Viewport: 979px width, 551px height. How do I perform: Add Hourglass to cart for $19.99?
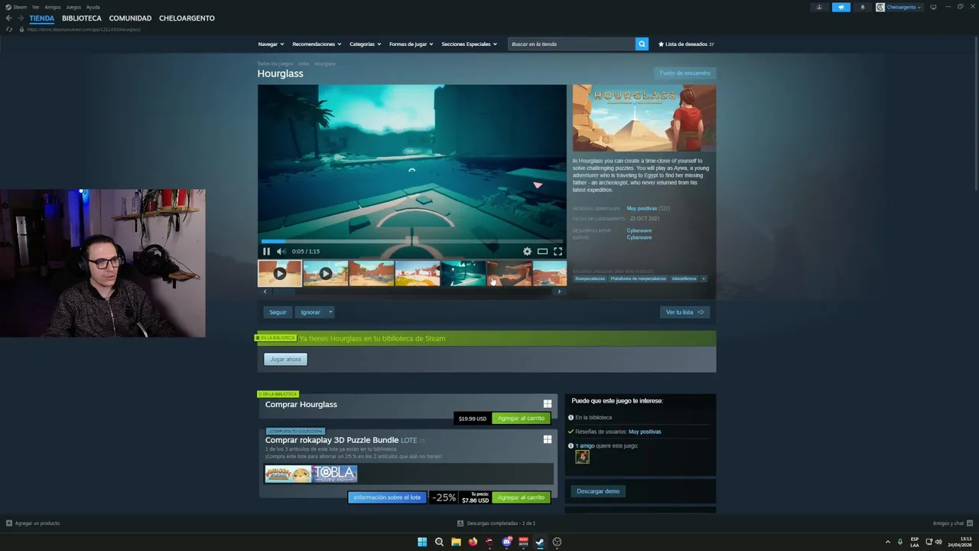[521, 419]
